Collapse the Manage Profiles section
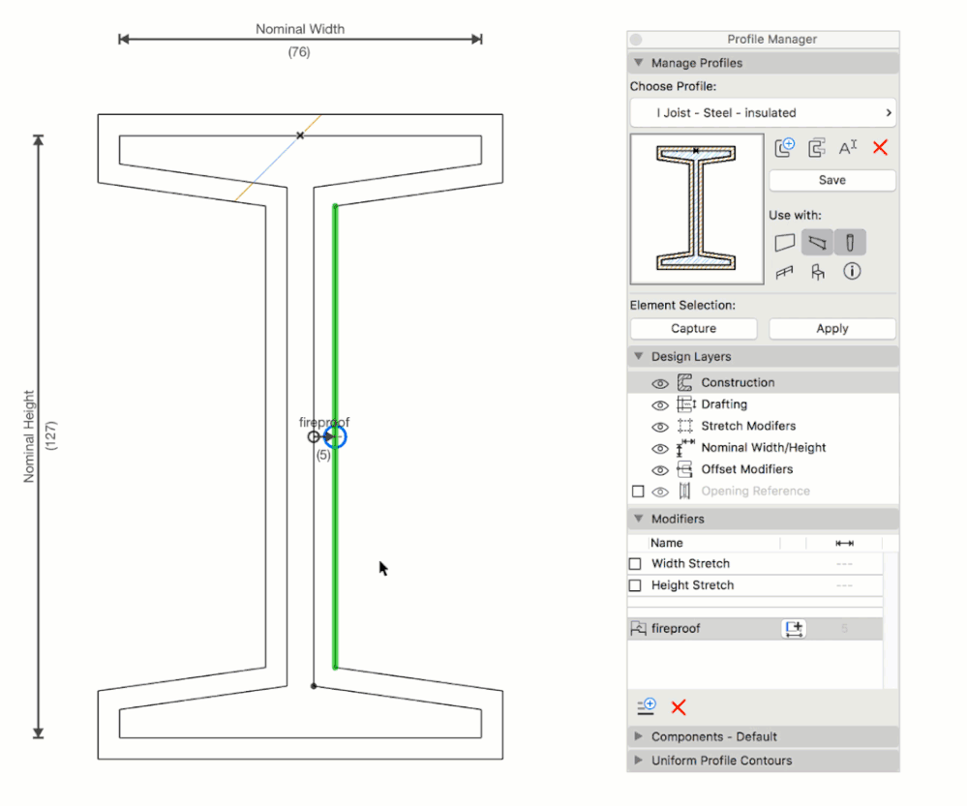Viewport: 967px width, 806px height. click(639, 63)
